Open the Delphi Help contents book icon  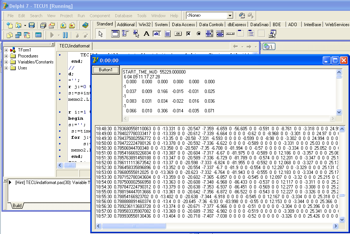point(85,25)
